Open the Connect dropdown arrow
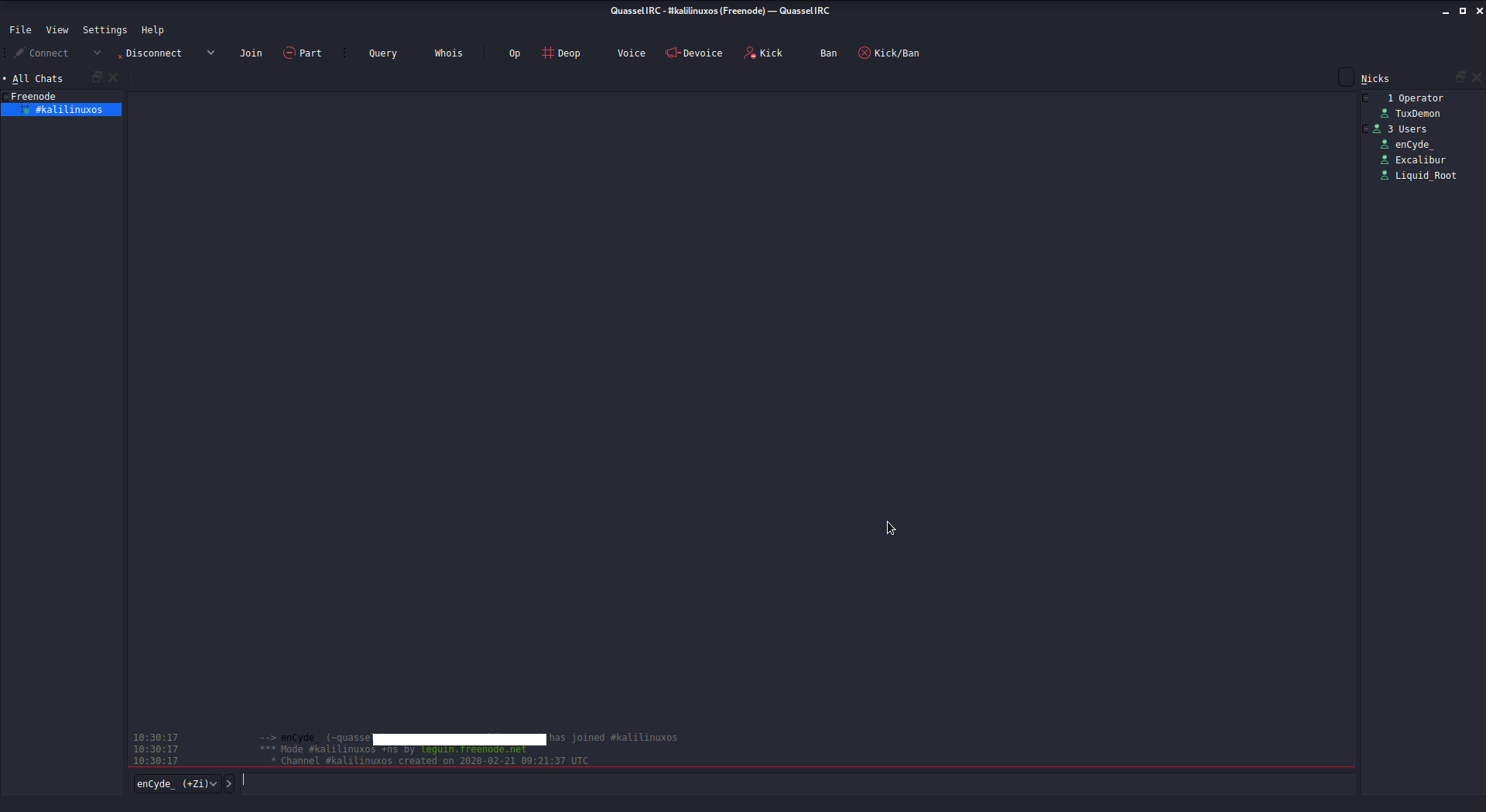The height and width of the screenshot is (812, 1486). point(97,53)
